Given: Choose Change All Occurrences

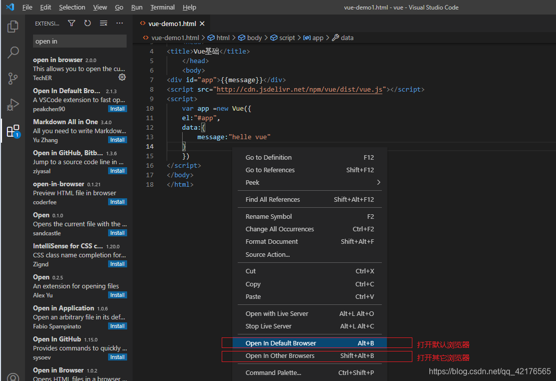Looking at the screenshot, I should [x=310, y=229].
